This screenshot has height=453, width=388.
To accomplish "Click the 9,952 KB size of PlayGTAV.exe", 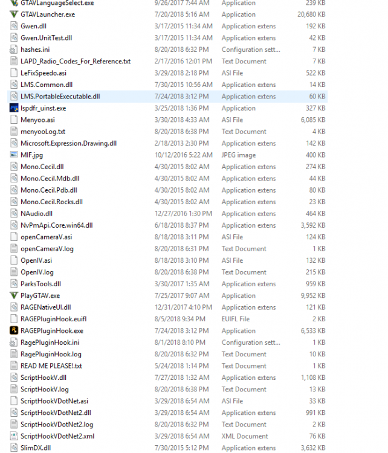I will point(313,295).
